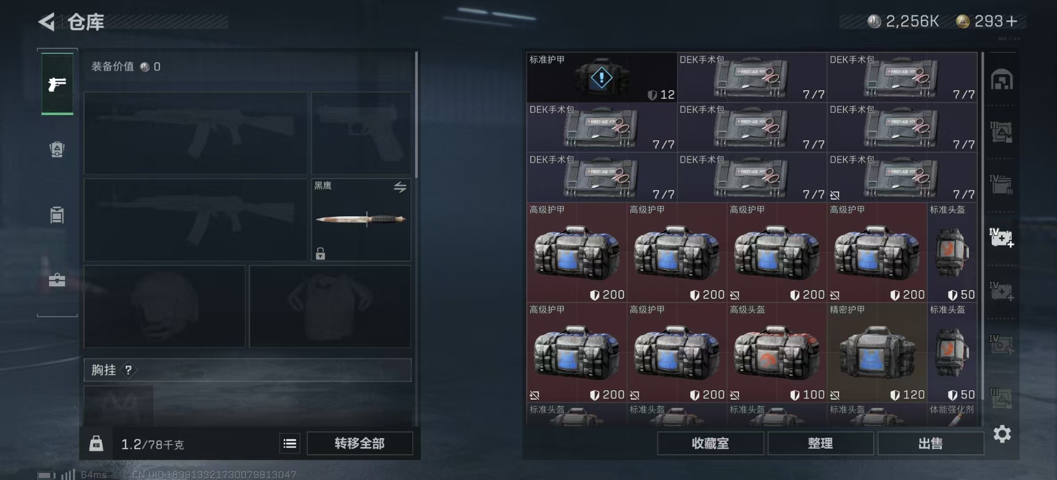Image resolution: width=1057 pixels, height=480 pixels.
Task: Go back using the arrow beside 仓库
Action: 47,22
